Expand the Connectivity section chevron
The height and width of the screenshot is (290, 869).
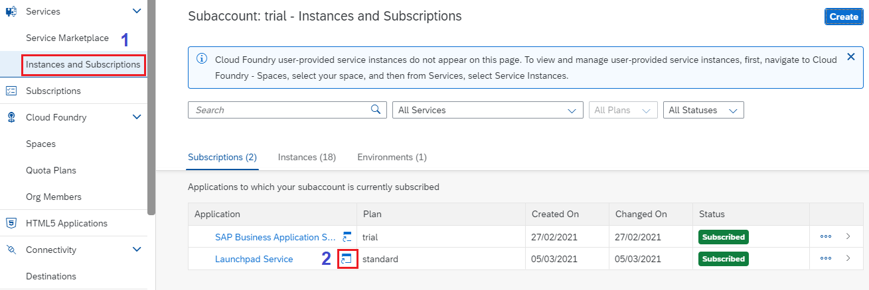137,250
